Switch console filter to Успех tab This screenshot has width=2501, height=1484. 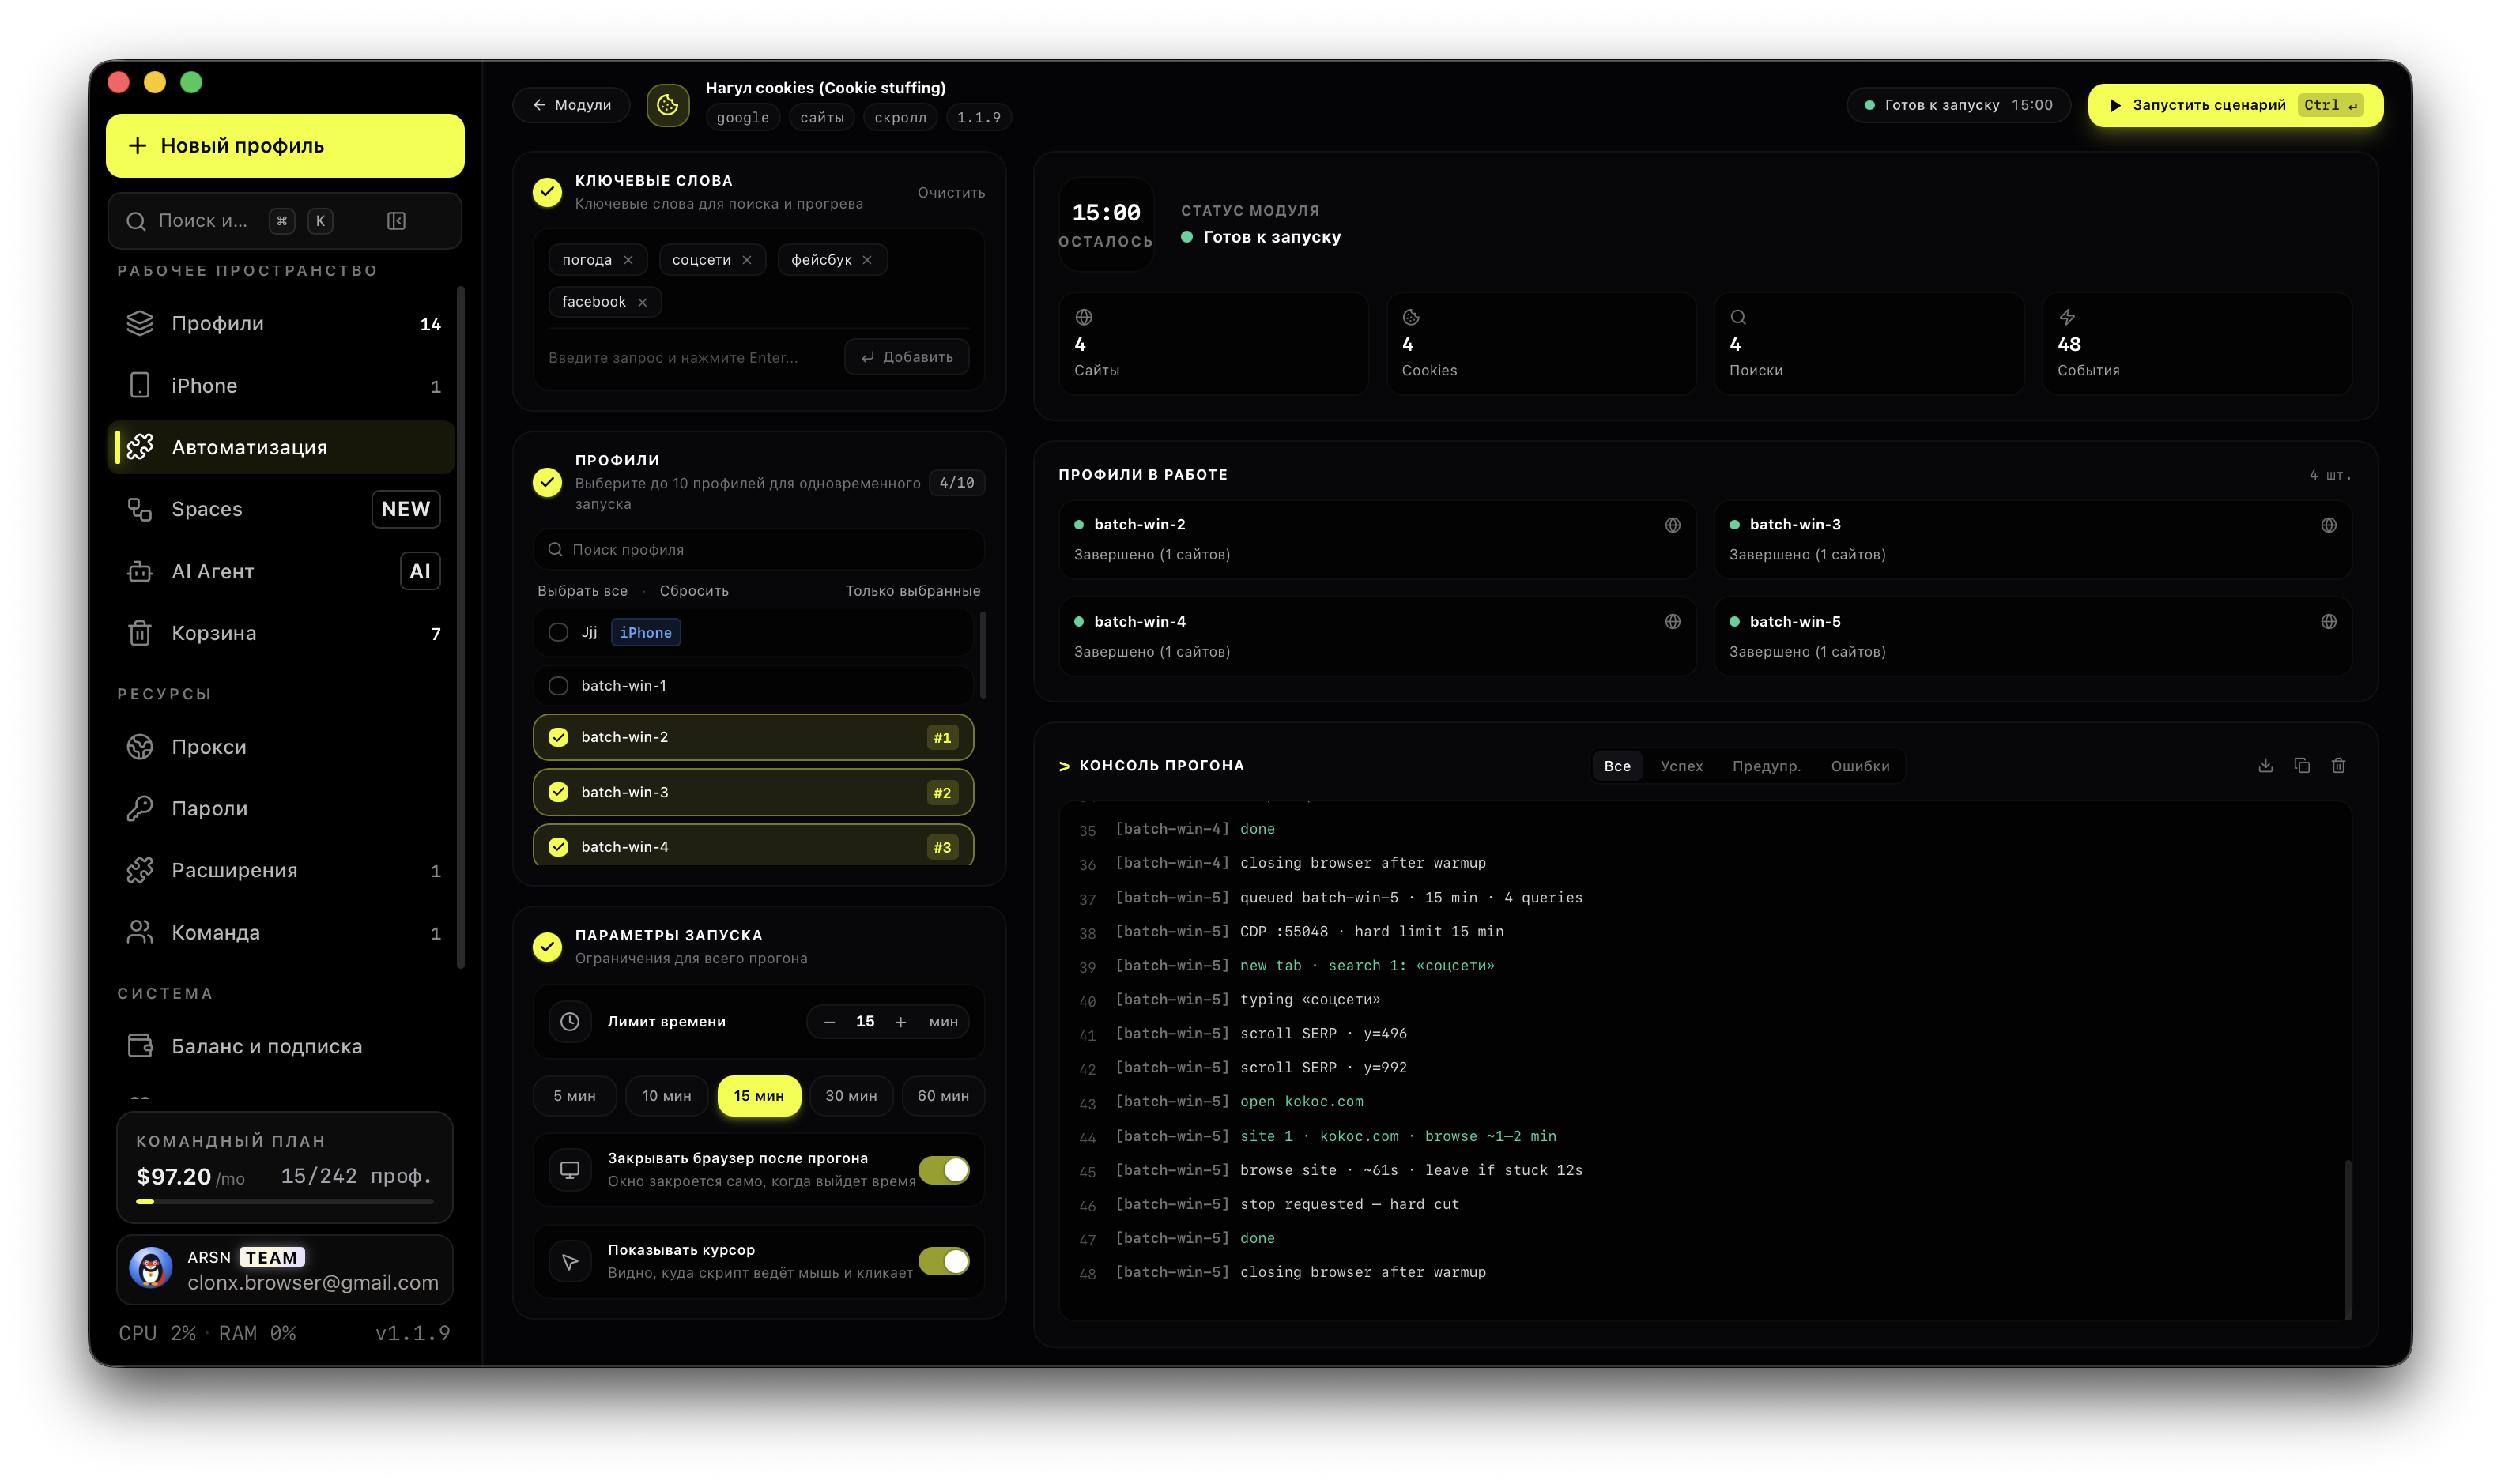1681,766
